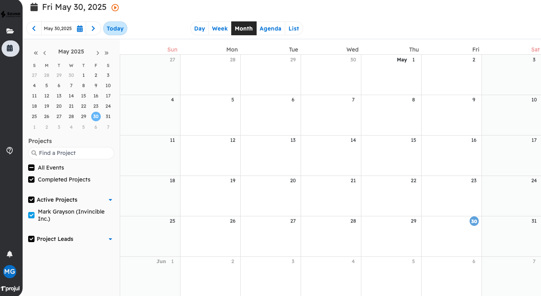
Task: Click the Find a Project search field
Action: tap(71, 153)
